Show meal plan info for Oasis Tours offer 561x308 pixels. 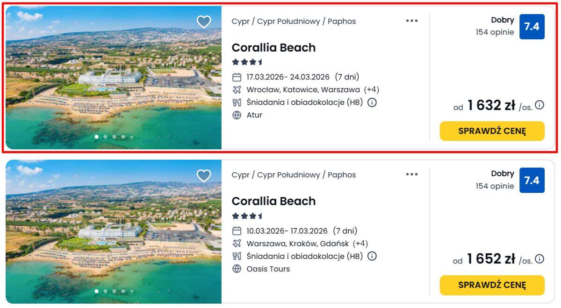372,256
